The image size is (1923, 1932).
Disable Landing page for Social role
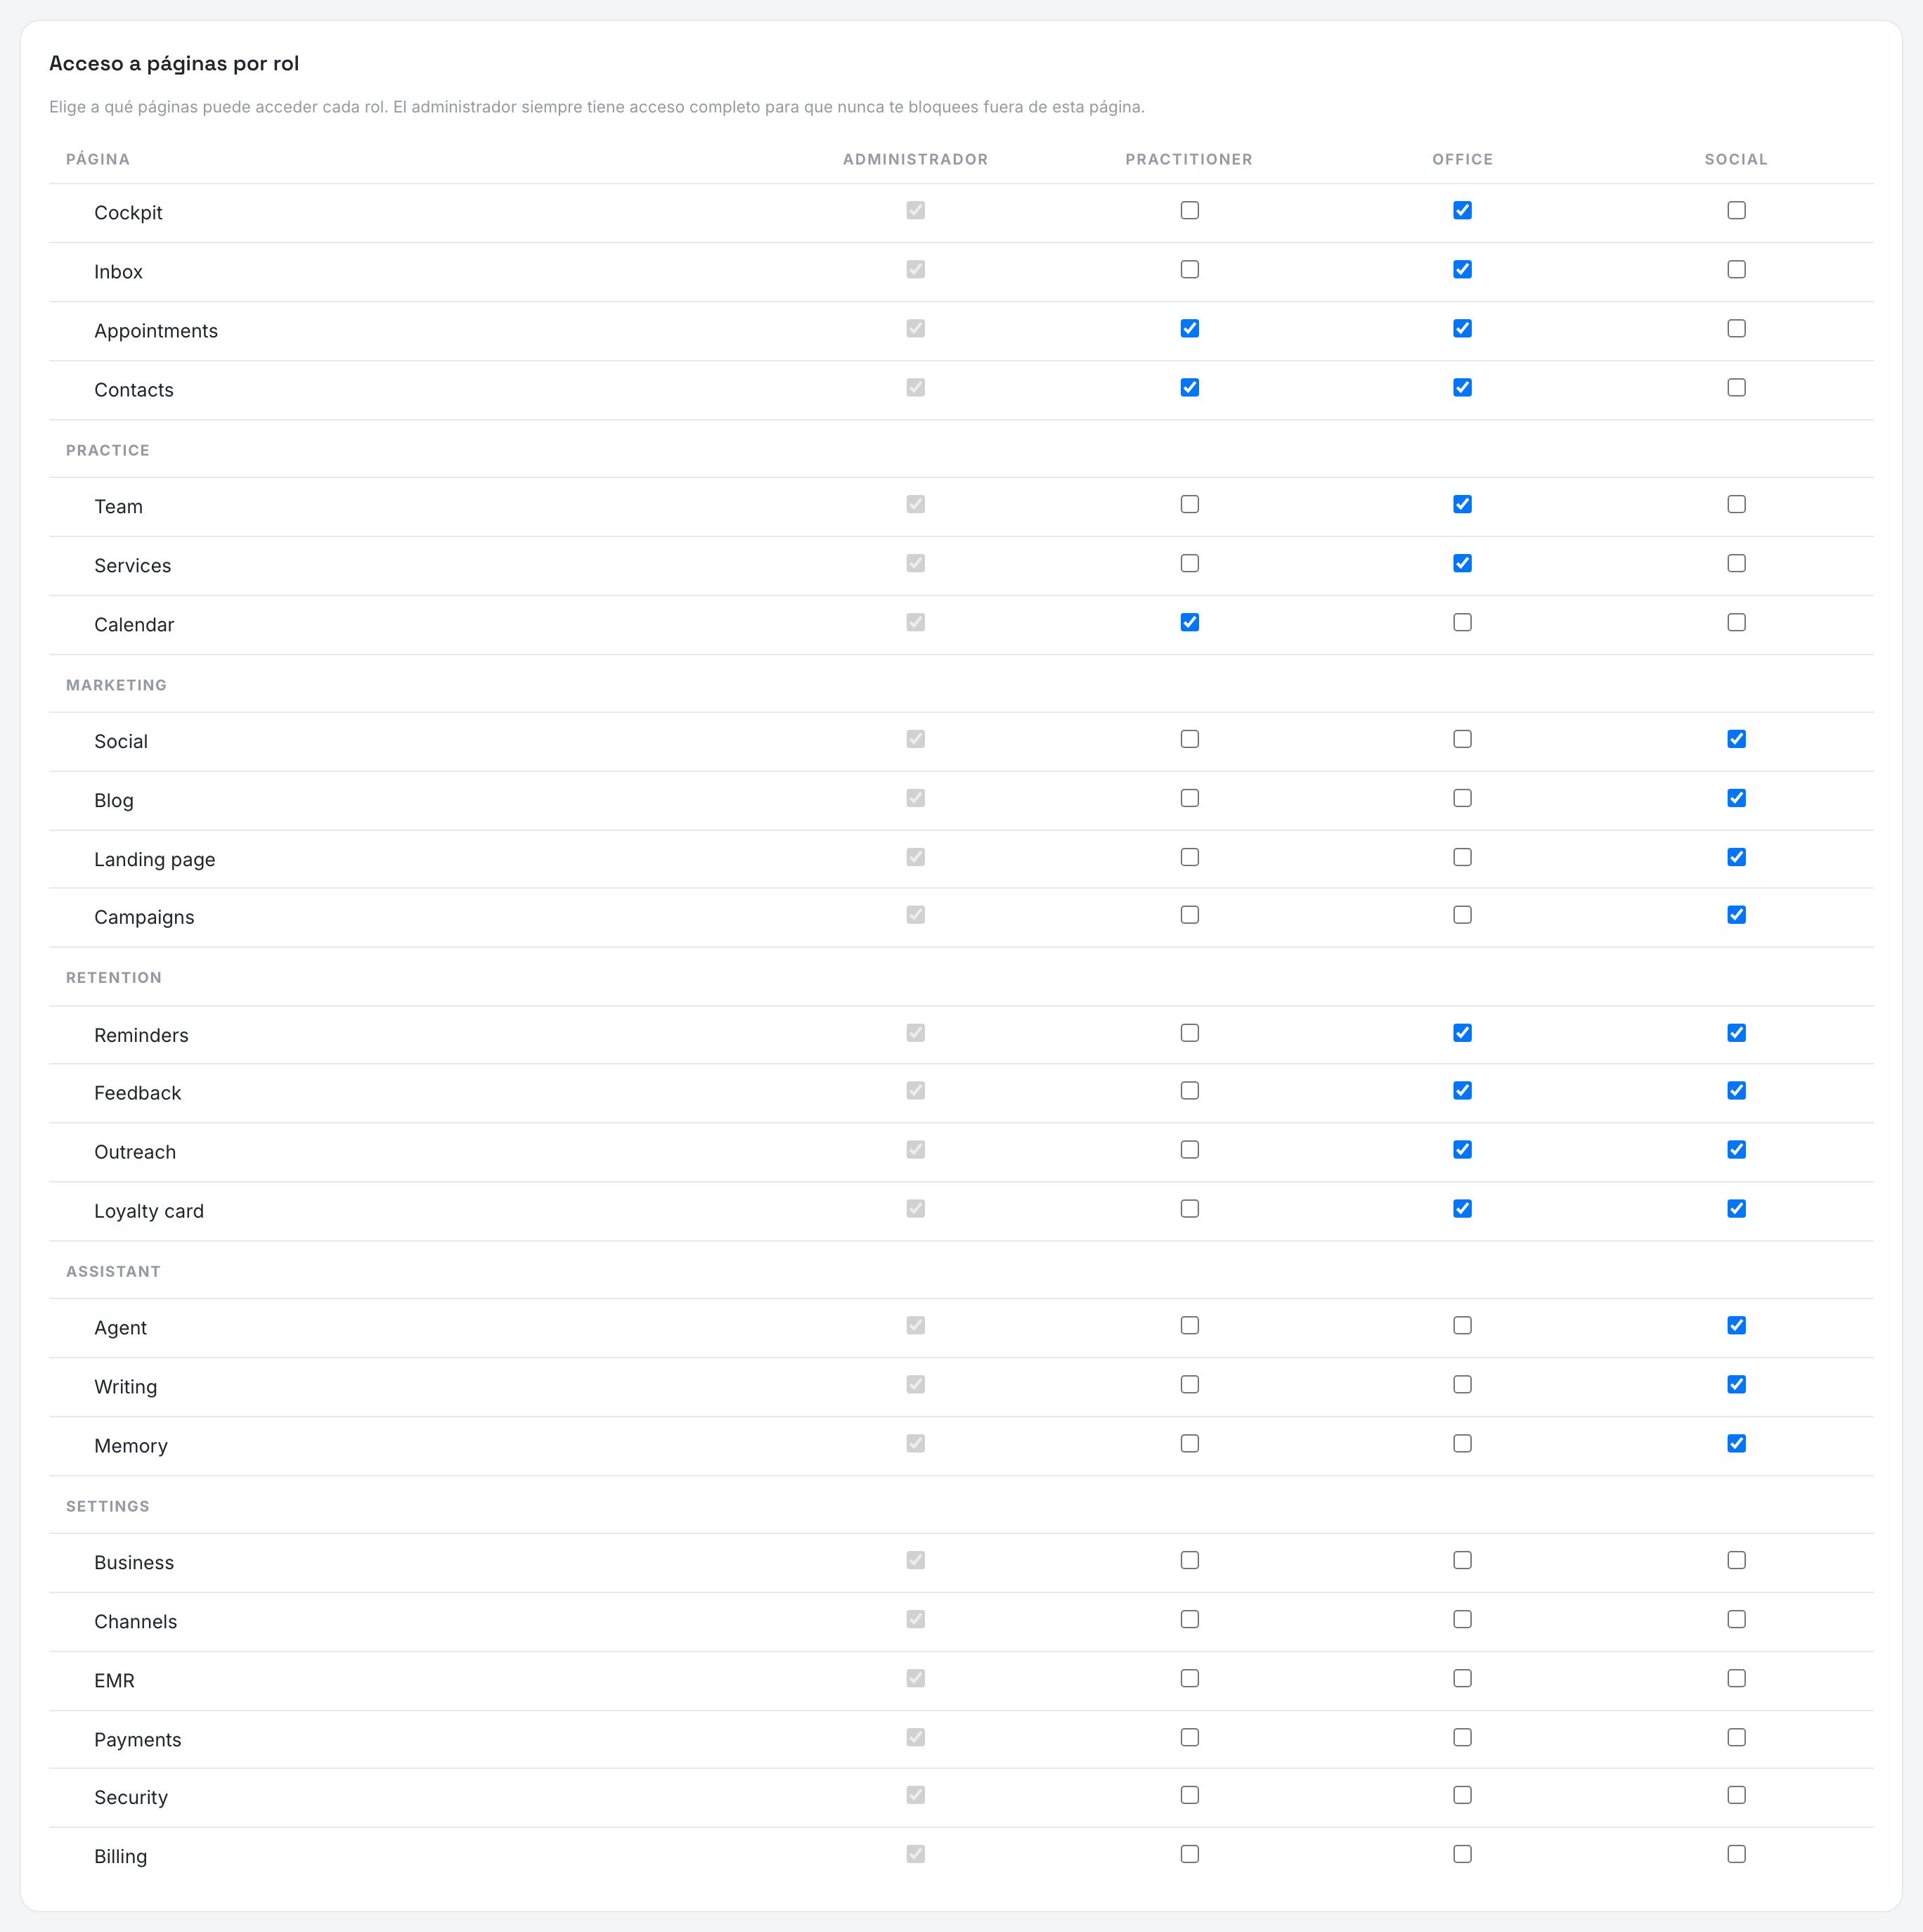tap(1736, 857)
